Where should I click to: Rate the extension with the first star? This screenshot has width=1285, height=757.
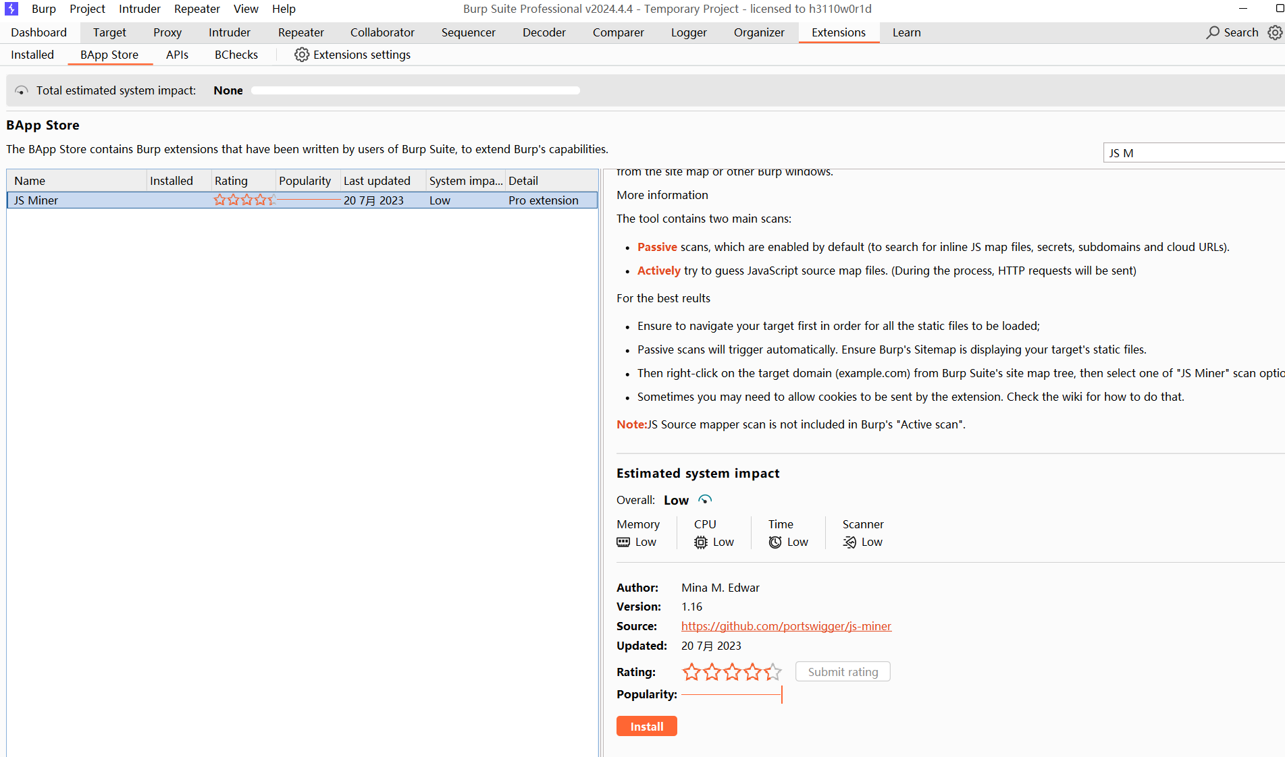(691, 672)
